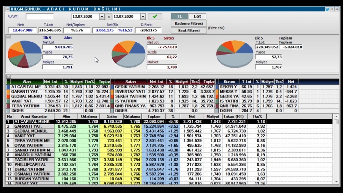Click the window icon left of IHLGM title
Image resolution: width=343 pixels, height=193 pixels.
pos(8,9)
